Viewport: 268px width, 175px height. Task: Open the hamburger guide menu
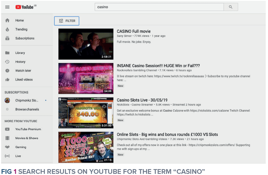click(x=7, y=7)
